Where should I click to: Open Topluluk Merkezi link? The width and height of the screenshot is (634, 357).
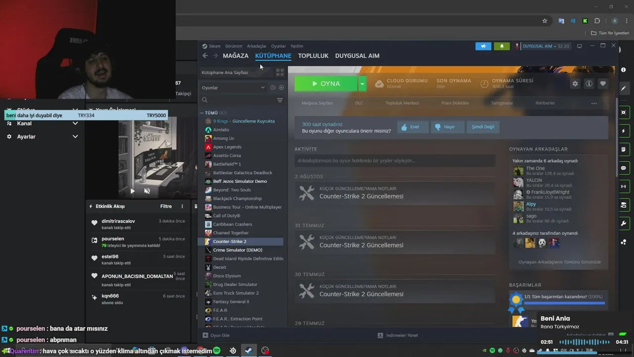(x=402, y=103)
